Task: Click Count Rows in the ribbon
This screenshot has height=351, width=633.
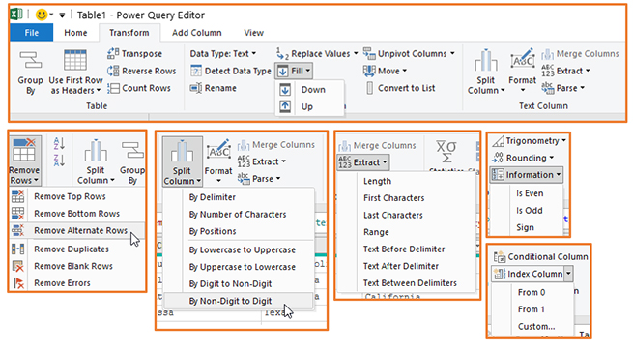Action: point(139,88)
